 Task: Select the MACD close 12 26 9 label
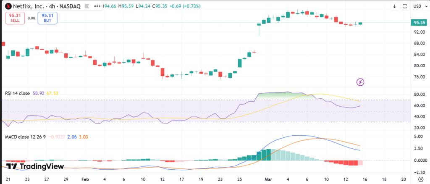pos(24,137)
